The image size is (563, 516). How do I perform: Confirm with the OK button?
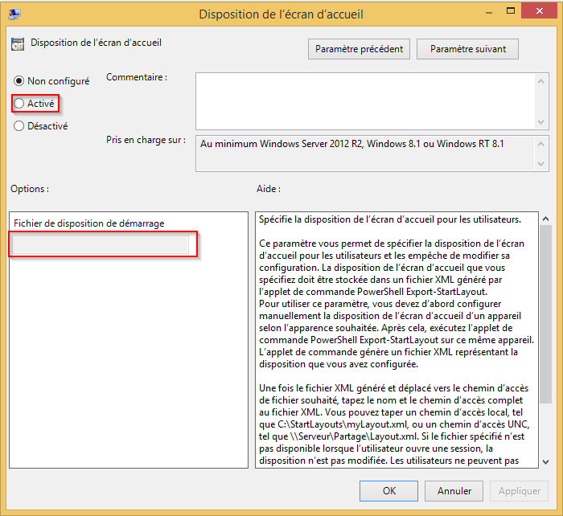click(389, 490)
